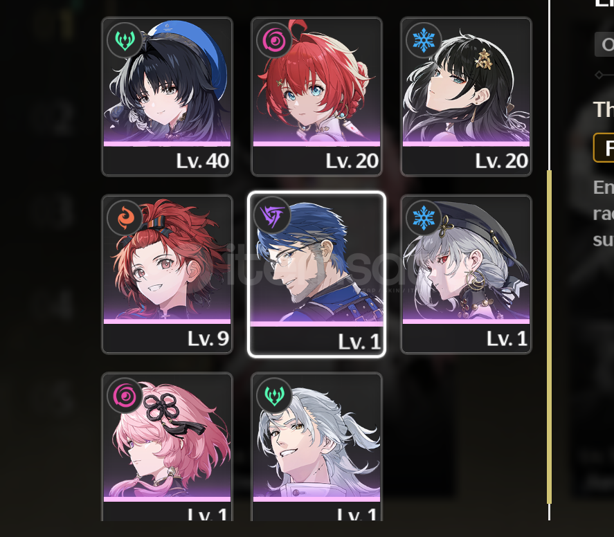Click the snowflake icon on silver-haired girl card

pyautogui.click(x=424, y=218)
